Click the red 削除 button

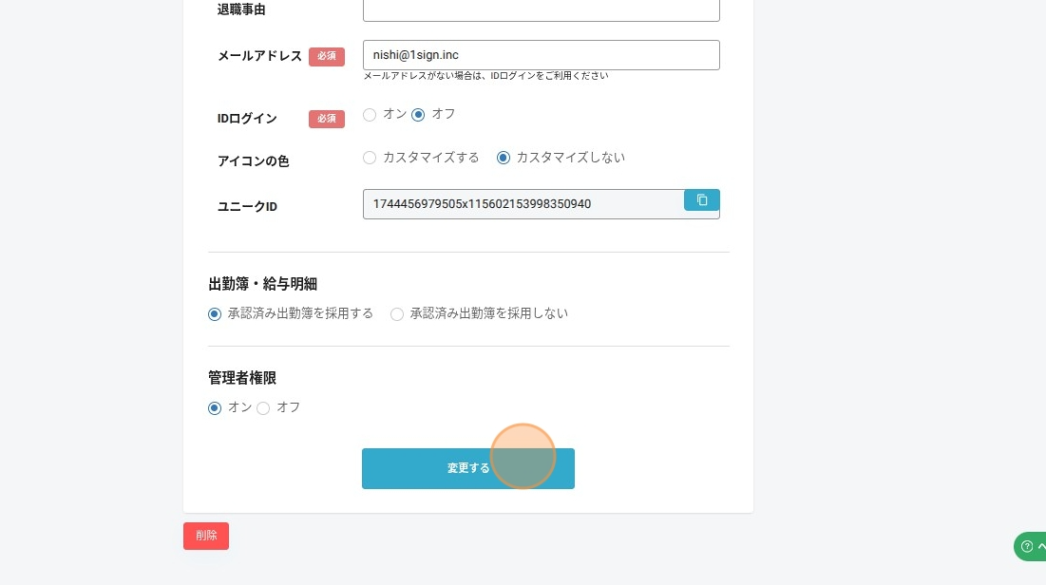tap(206, 536)
